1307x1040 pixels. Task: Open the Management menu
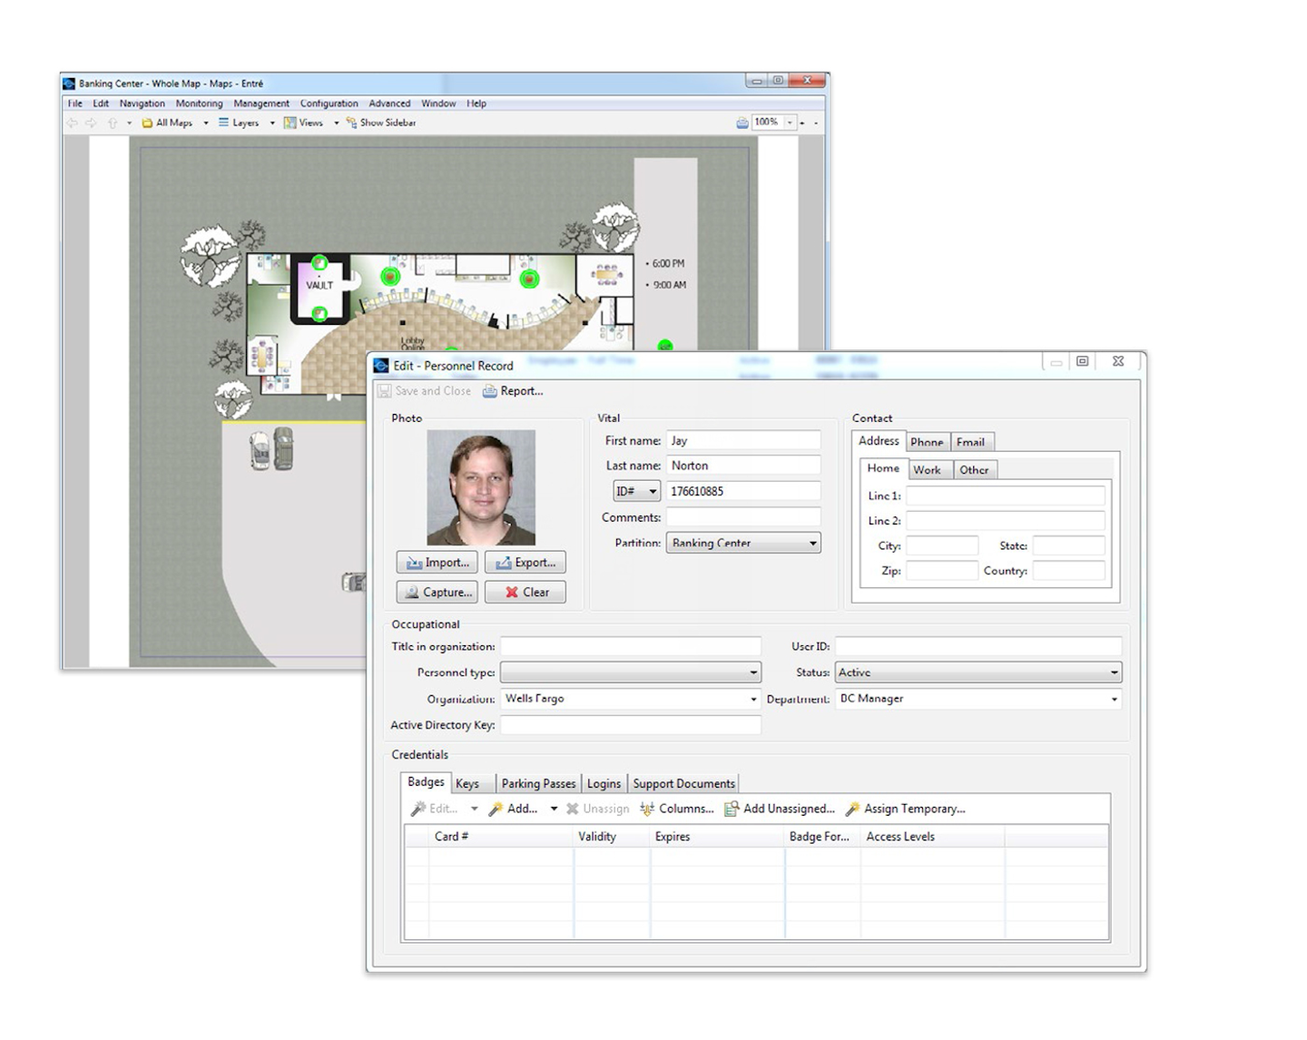[260, 103]
